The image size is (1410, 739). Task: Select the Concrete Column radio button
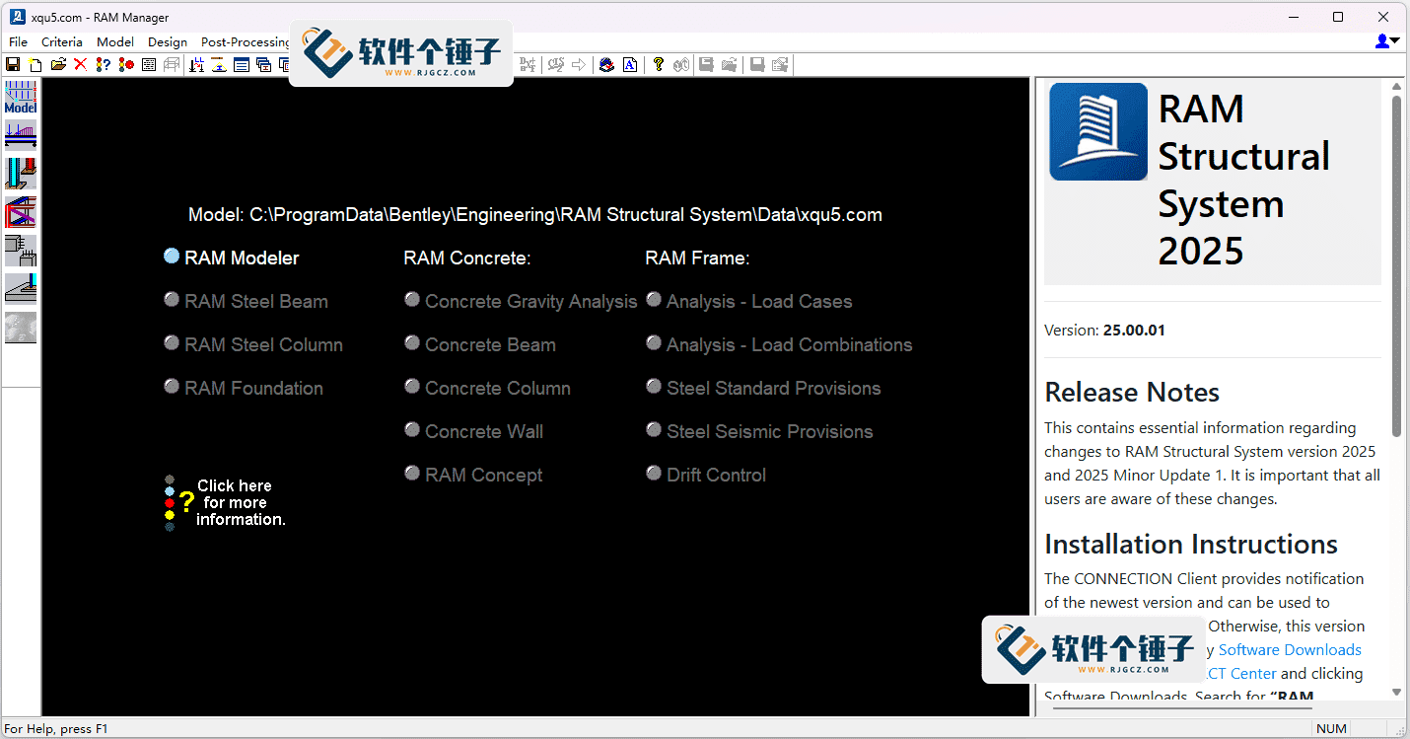412,387
